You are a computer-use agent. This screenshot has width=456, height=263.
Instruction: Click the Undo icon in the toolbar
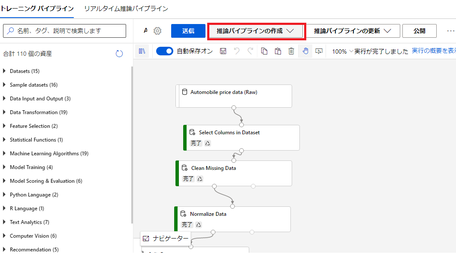[x=236, y=51]
